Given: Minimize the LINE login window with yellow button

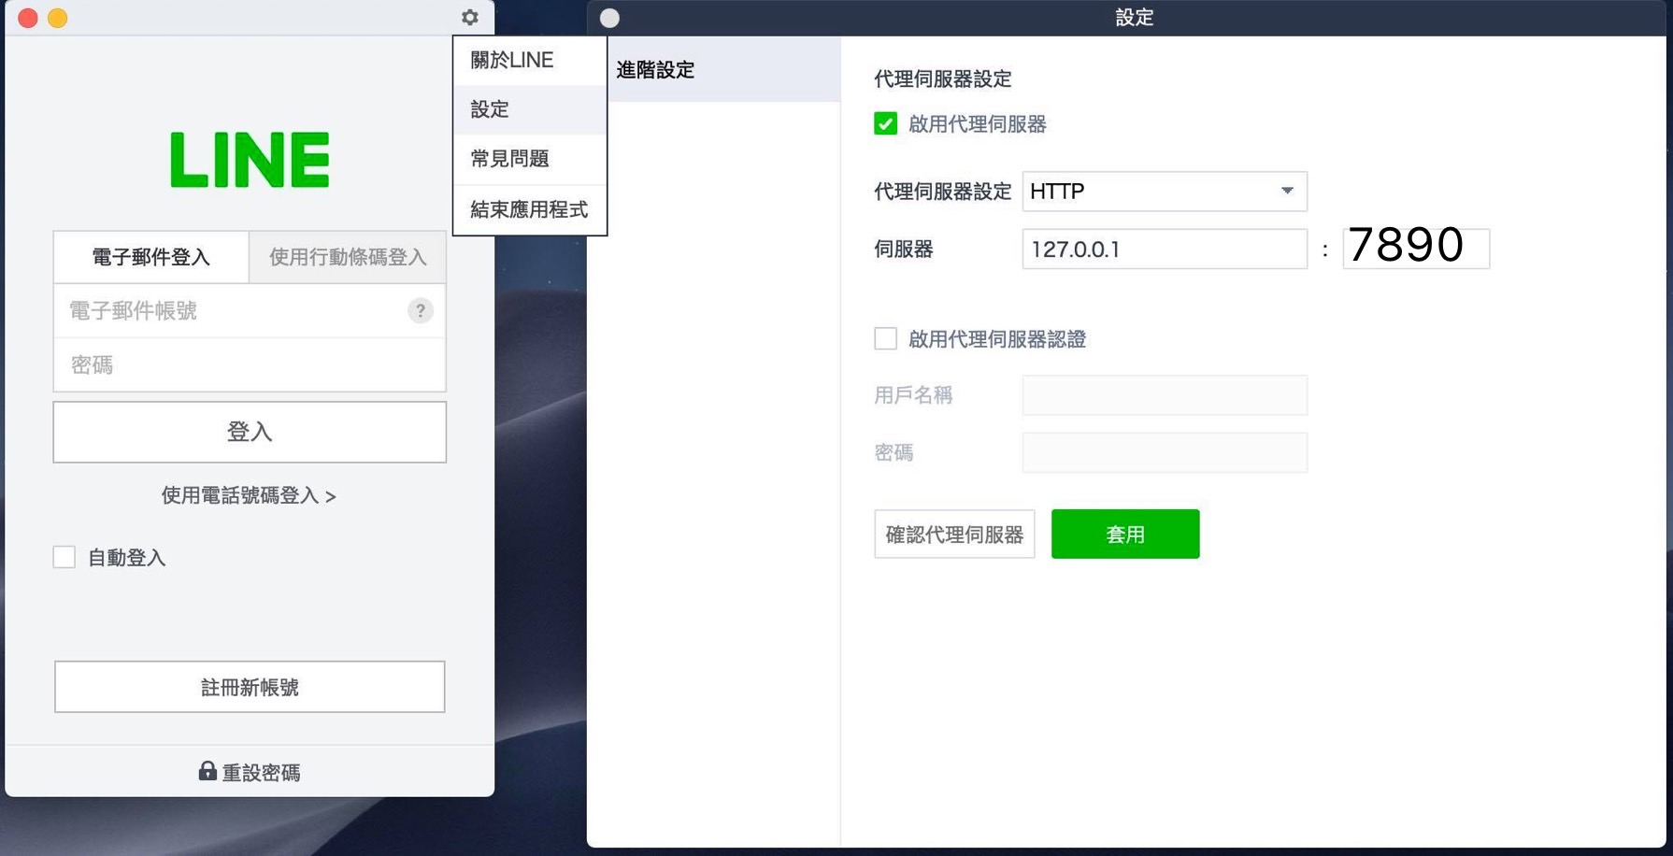Looking at the screenshot, I should click(x=58, y=18).
